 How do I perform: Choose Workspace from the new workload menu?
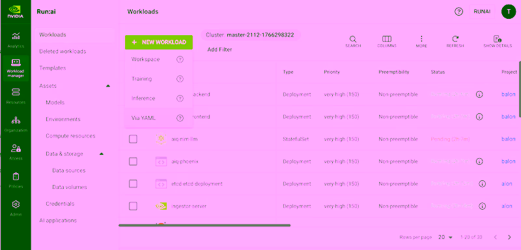(159, 59)
